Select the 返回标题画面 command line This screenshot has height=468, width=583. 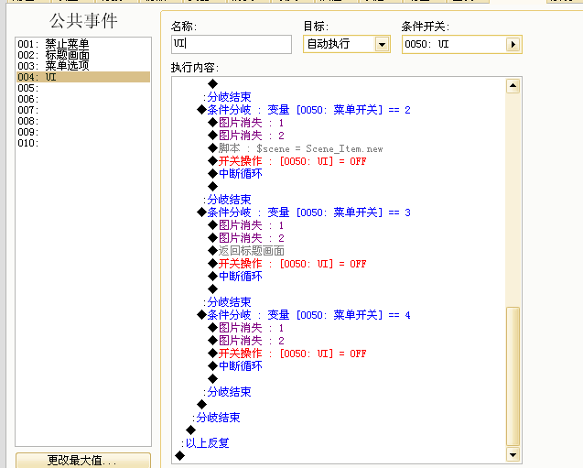[246, 251]
